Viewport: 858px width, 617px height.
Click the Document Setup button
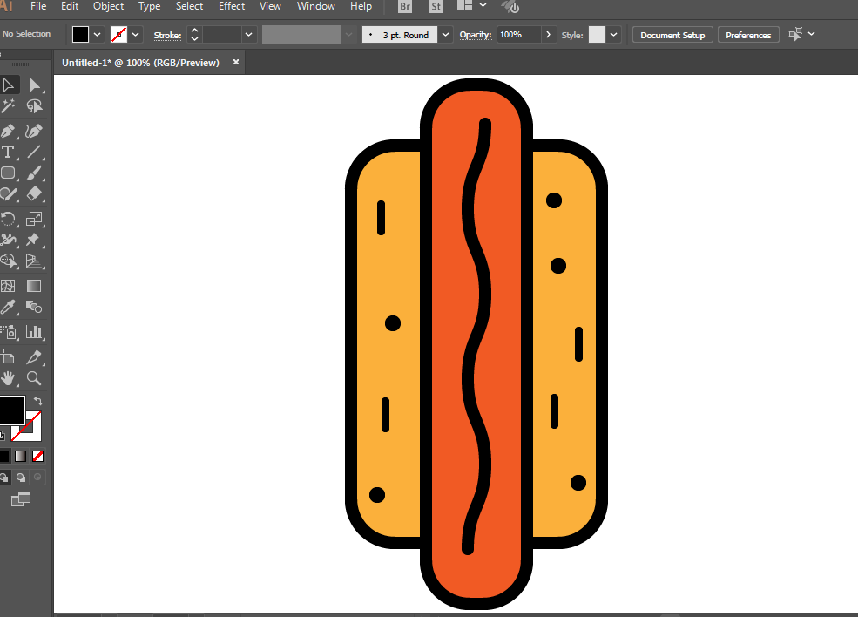point(672,35)
